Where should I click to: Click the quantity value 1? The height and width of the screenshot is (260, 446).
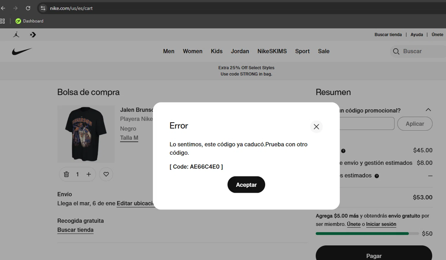pyautogui.click(x=77, y=174)
